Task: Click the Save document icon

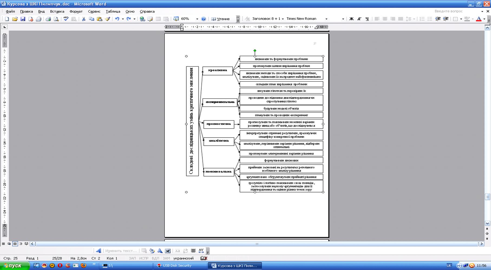Action: (x=23, y=19)
